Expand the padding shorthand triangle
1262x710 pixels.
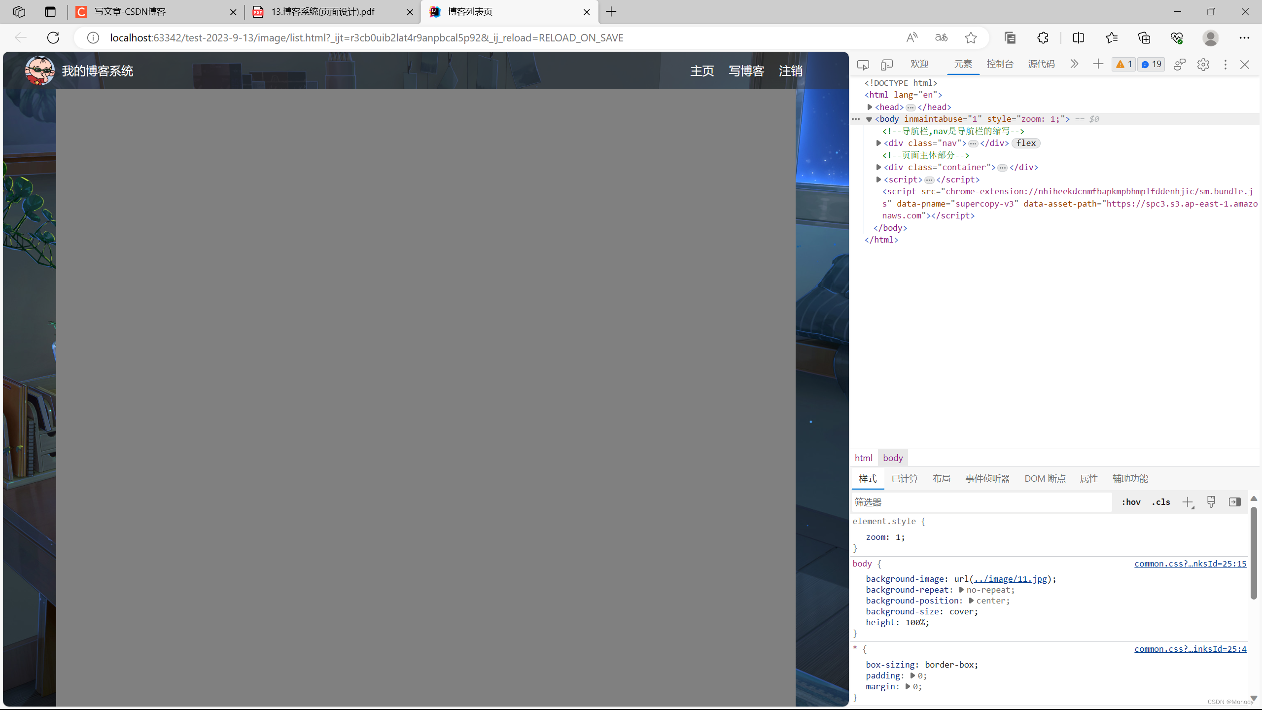tap(912, 676)
